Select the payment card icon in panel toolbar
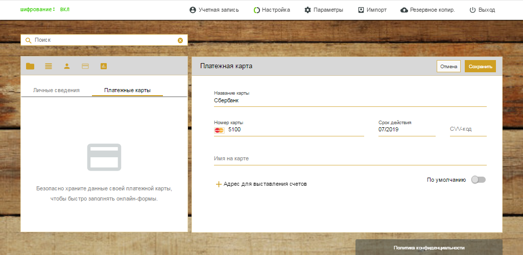This screenshot has height=255, width=523. click(x=85, y=66)
